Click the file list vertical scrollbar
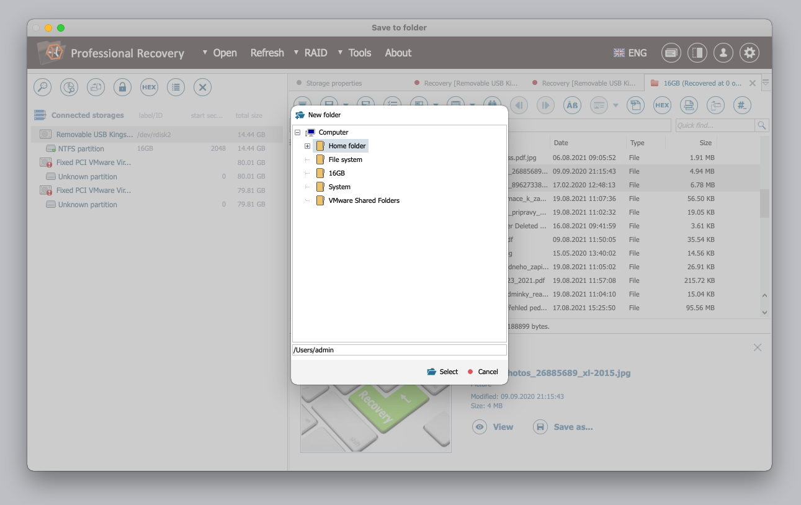Viewport: 801px width, 505px height. [764, 205]
